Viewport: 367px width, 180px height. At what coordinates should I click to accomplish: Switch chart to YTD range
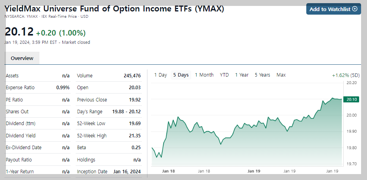point(224,75)
